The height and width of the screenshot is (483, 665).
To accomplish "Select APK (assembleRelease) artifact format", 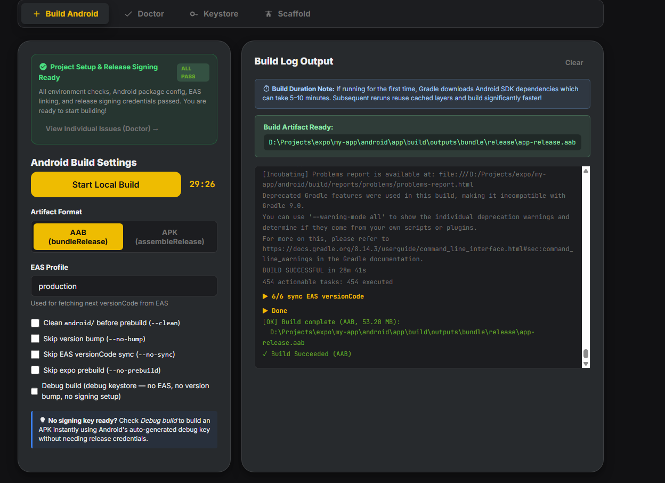I will [x=170, y=237].
